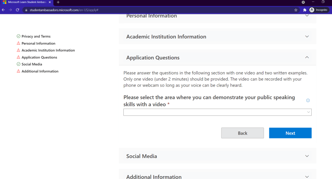Expand the Personal Information section chevron
Image resolution: width=332 pixels, height=179 pixels.
(x=307, y=15)
